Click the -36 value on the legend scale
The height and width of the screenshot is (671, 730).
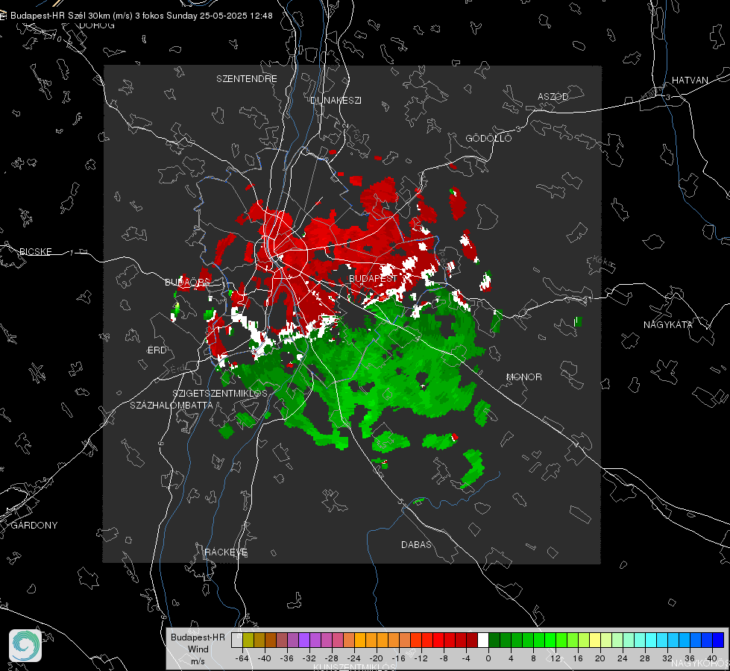coord(287,658)
